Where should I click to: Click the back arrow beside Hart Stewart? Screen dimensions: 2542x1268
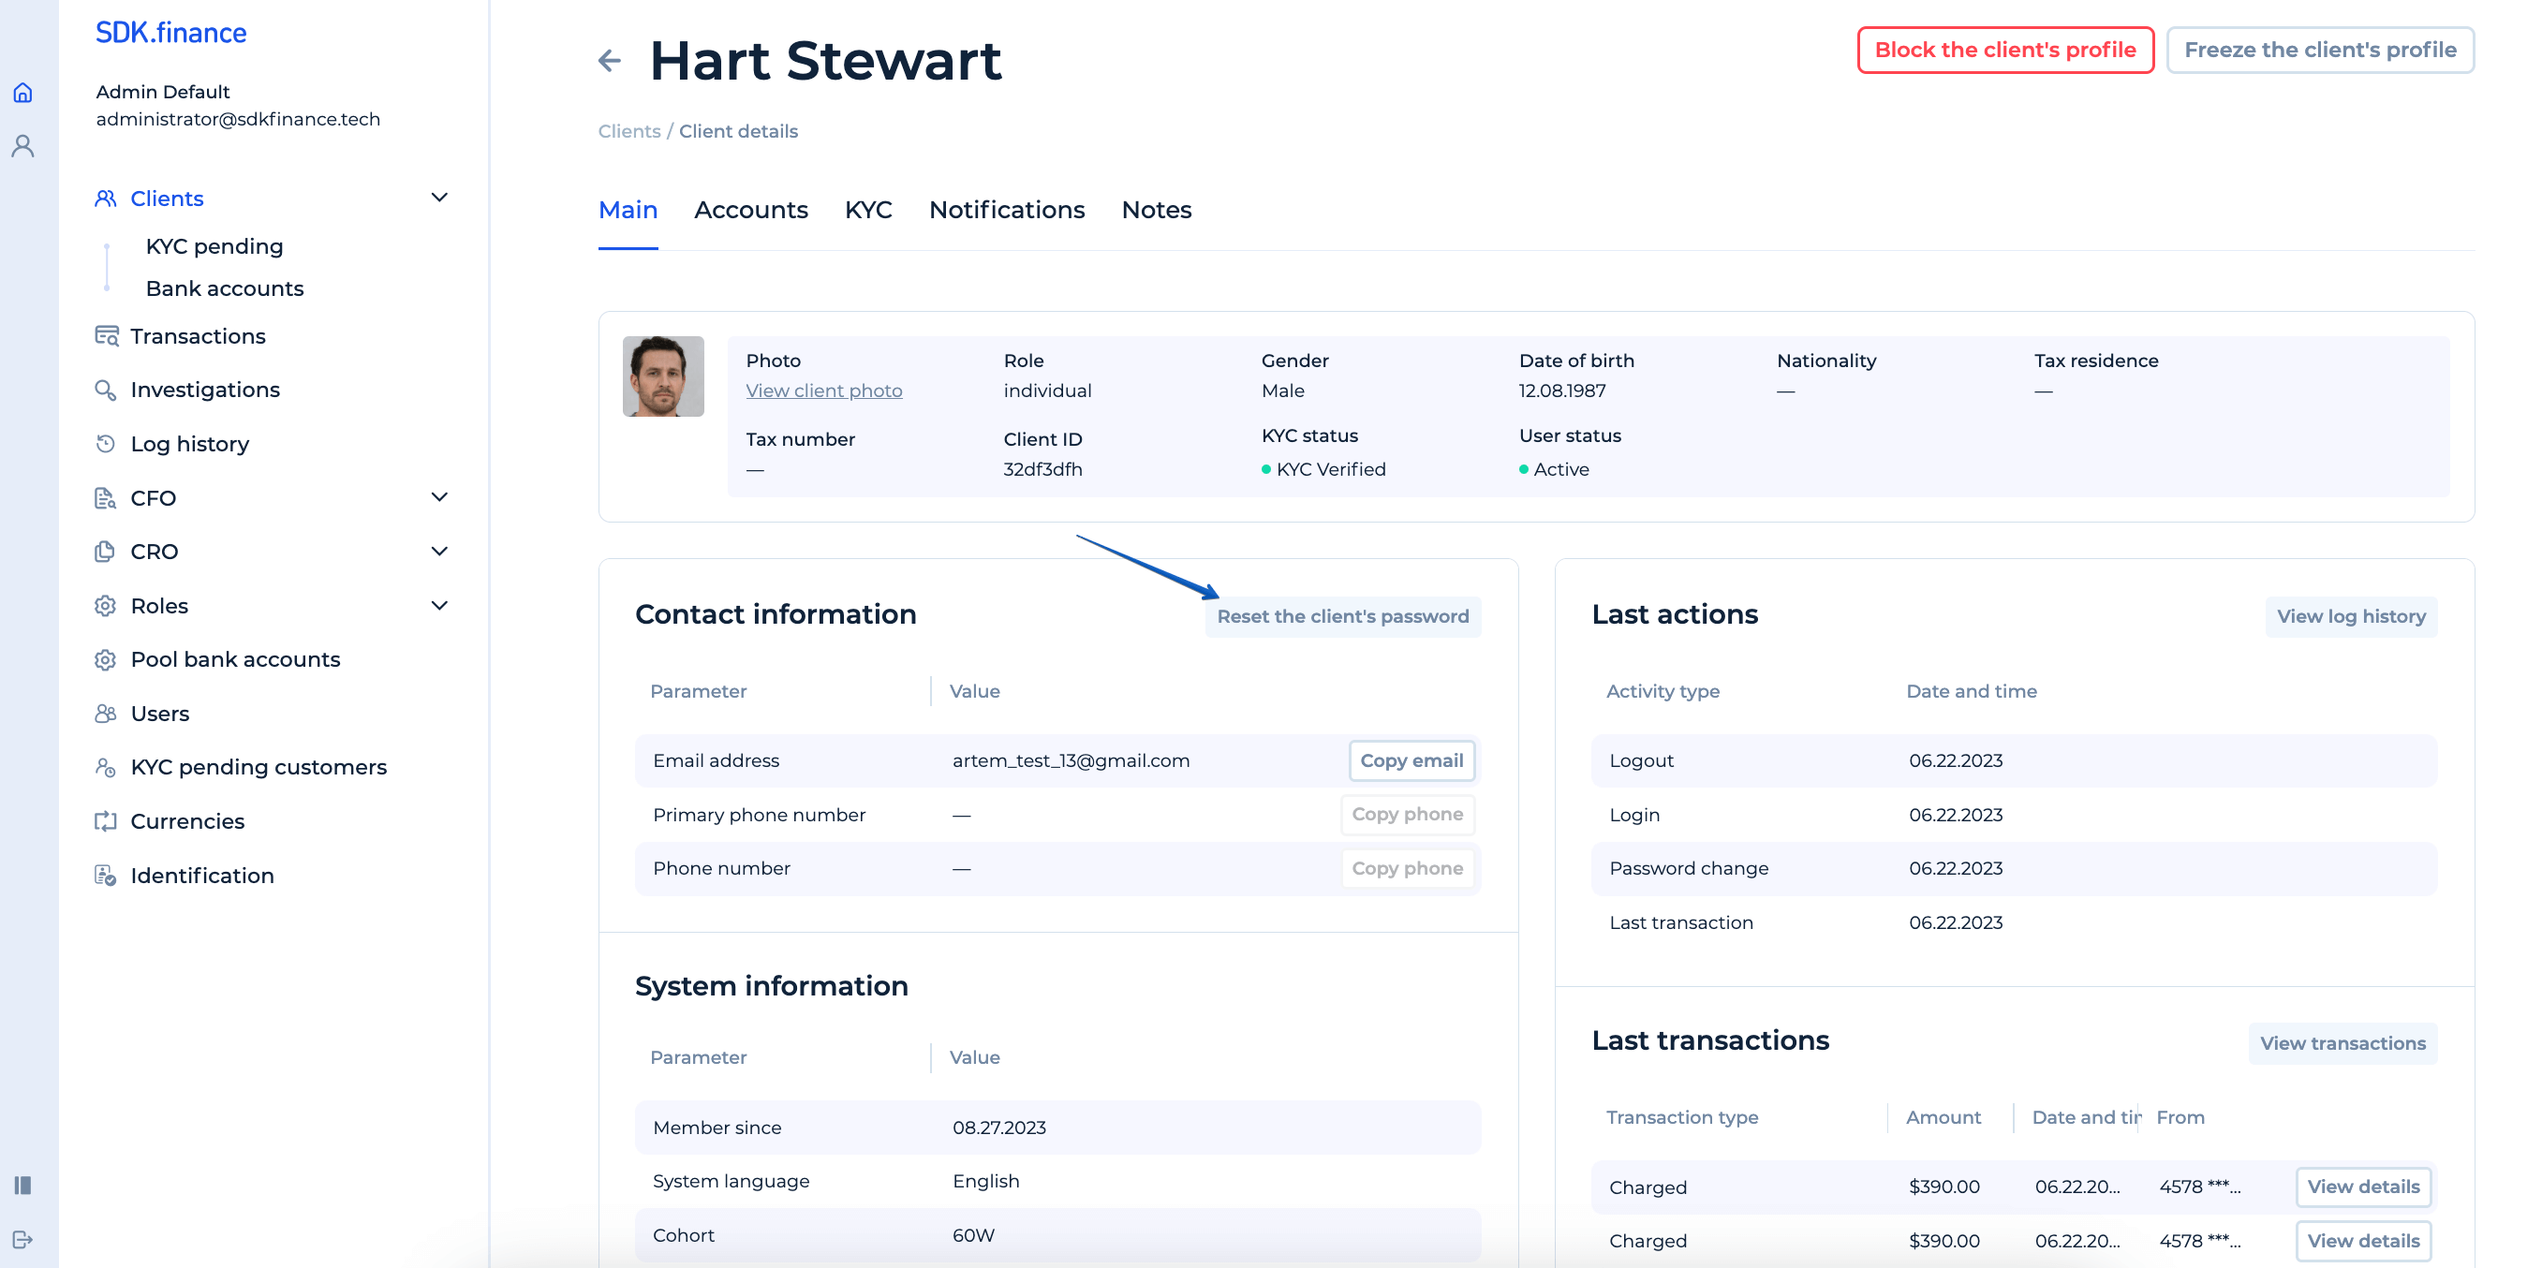610,61
